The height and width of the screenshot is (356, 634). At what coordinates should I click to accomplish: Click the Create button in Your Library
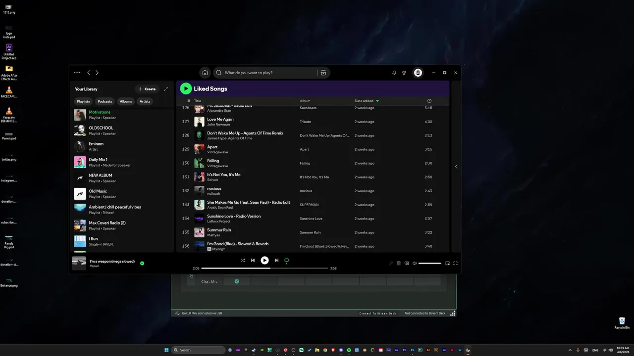point(147,89)
